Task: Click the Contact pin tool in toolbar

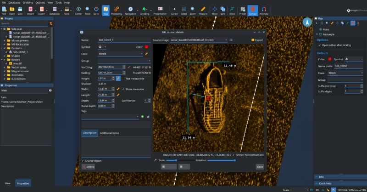Action: 253,11
